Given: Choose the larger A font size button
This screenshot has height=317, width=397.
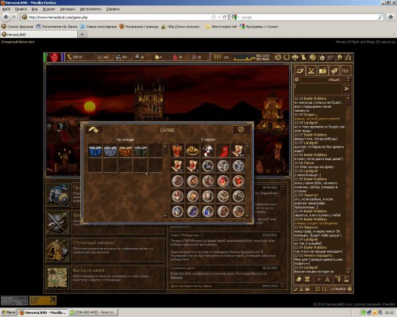Looking at the screenshot, I should coord(327,280).
